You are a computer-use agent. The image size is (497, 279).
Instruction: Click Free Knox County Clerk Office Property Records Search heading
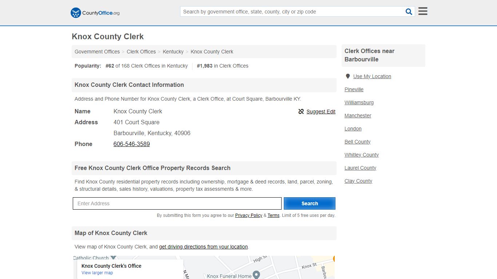[x=152, y=168]
